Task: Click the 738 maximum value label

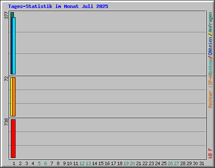Action: [x=6, y=122]
